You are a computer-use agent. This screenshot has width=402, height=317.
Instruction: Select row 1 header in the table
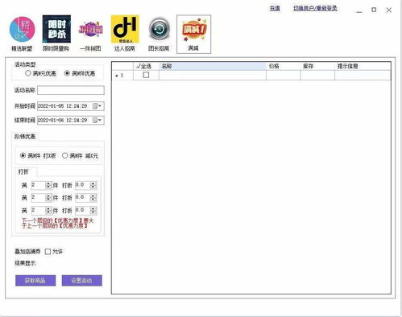(x=122, y=76)
